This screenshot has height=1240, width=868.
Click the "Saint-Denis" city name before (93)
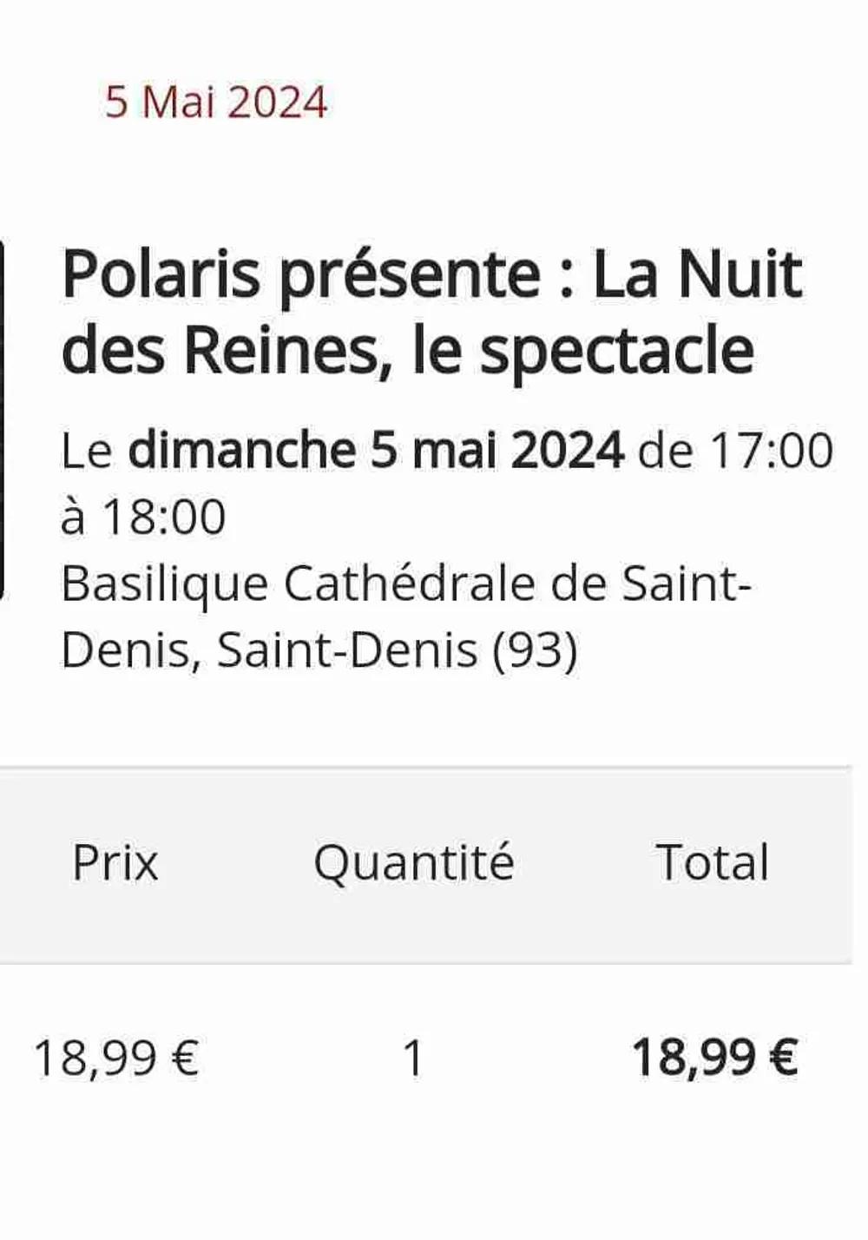click(x=347, y=649)
